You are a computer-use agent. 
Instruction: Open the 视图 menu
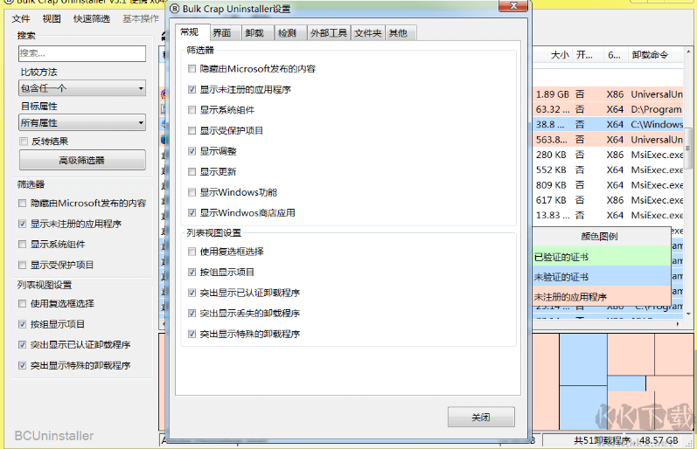click(x=52, y=18)
